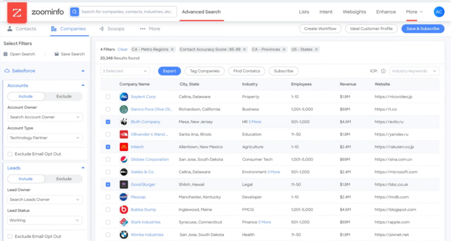The width and height of the screenshot is (451, 241).
Task: Collapse the Salesforce section
Action: click(x=83, y=71)
